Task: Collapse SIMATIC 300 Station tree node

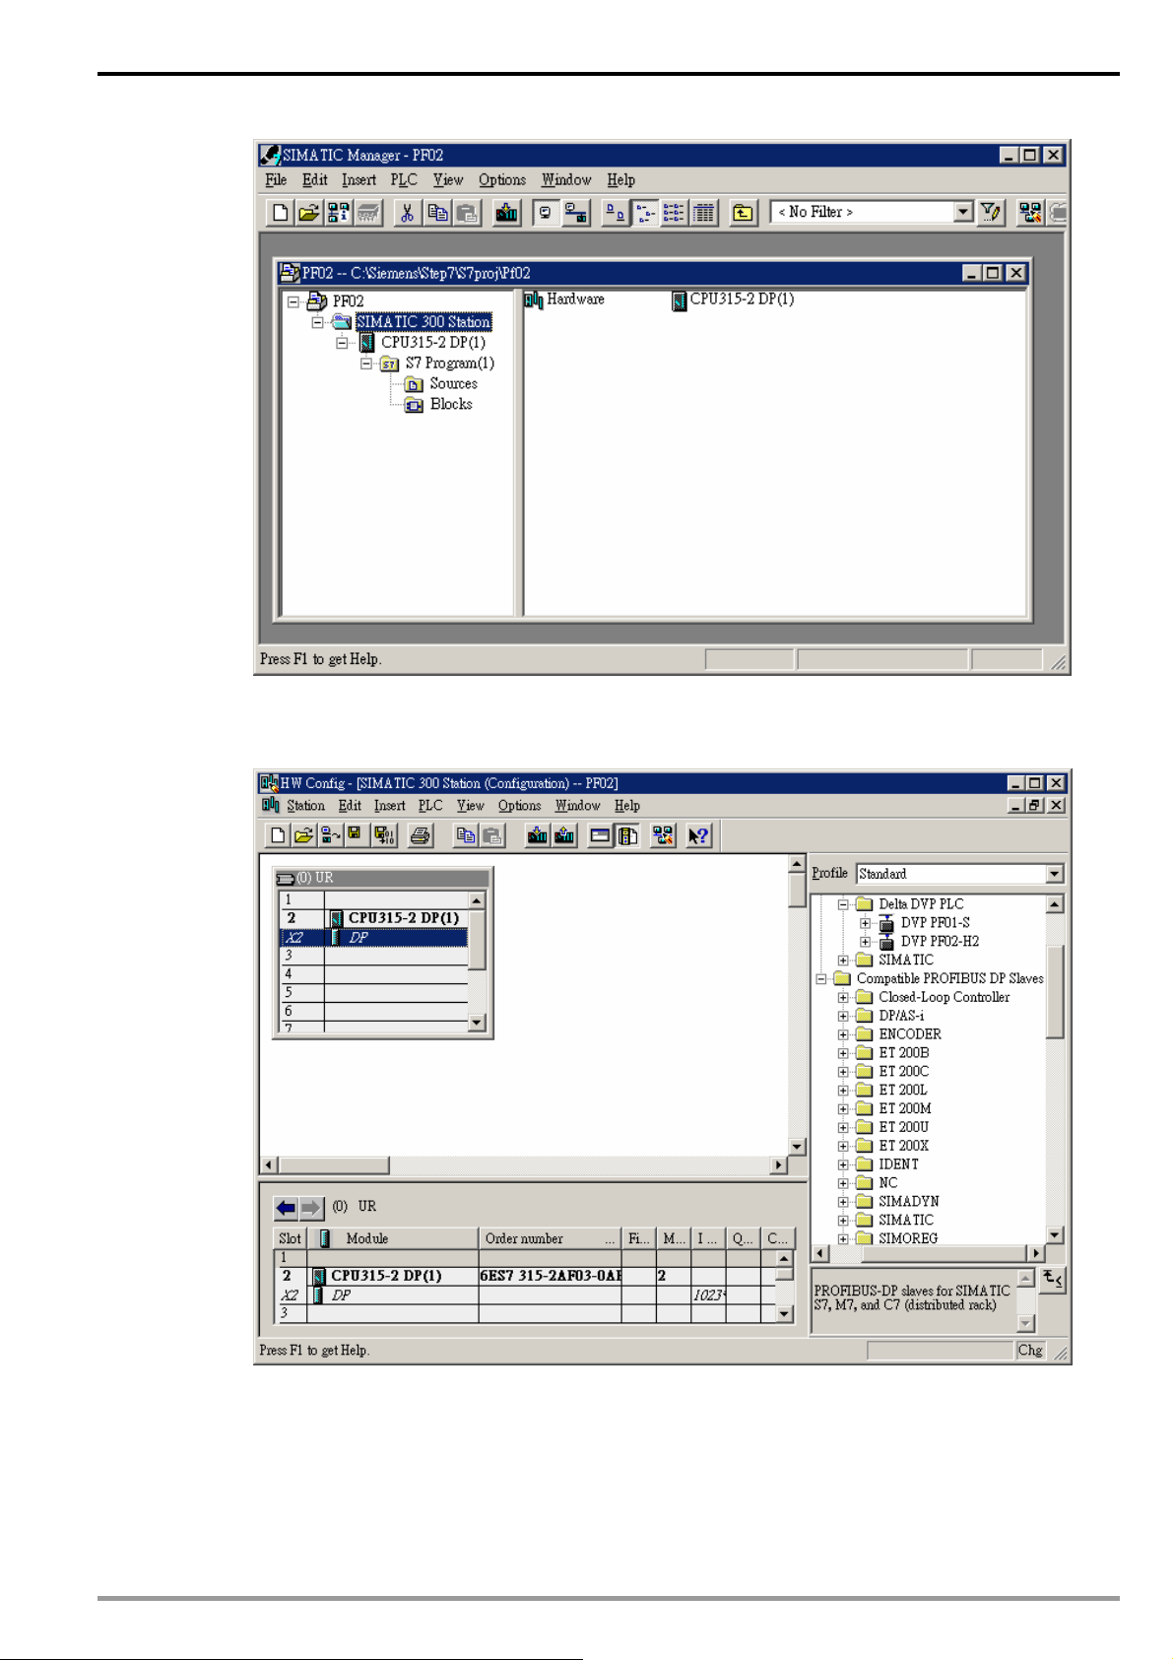Action: [x=317, y=322]
